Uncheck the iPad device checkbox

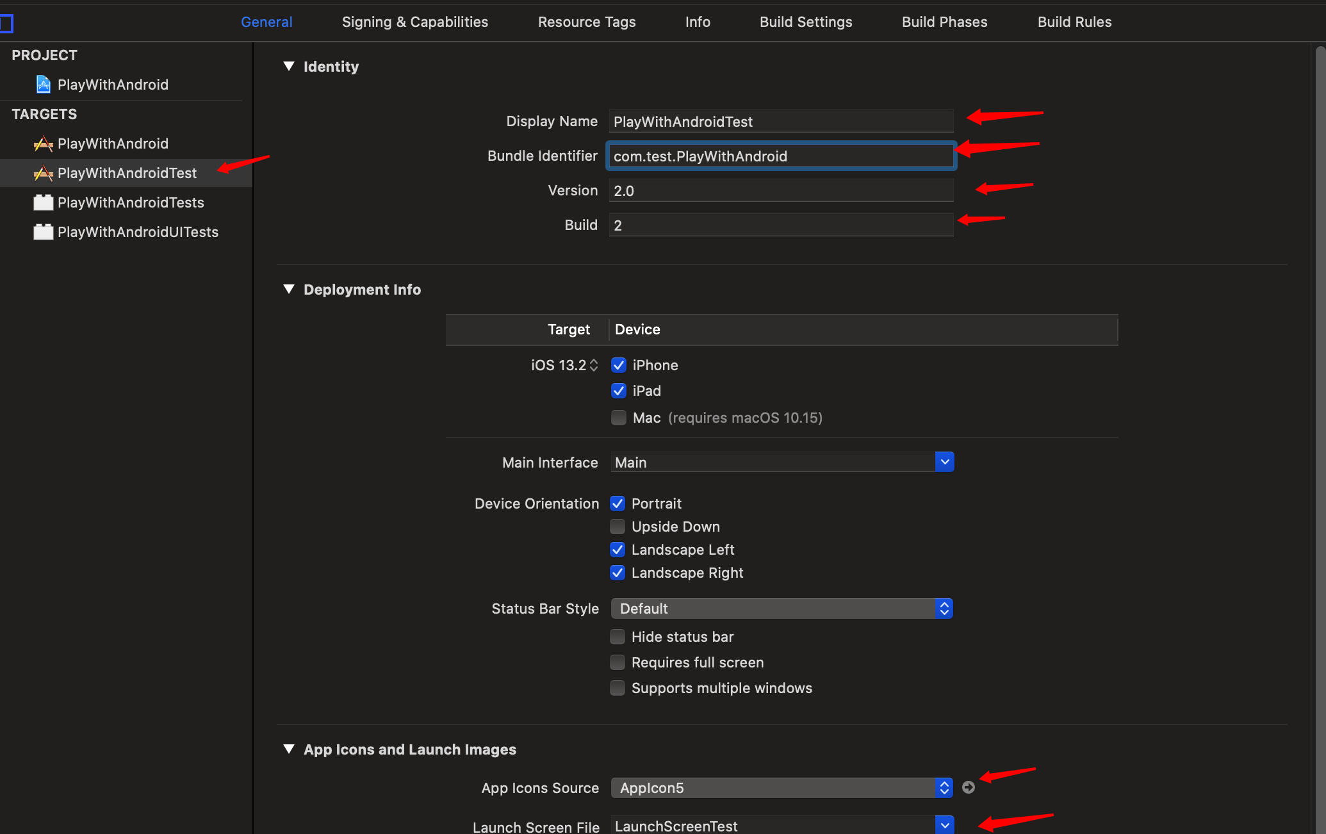pos(618,391)
